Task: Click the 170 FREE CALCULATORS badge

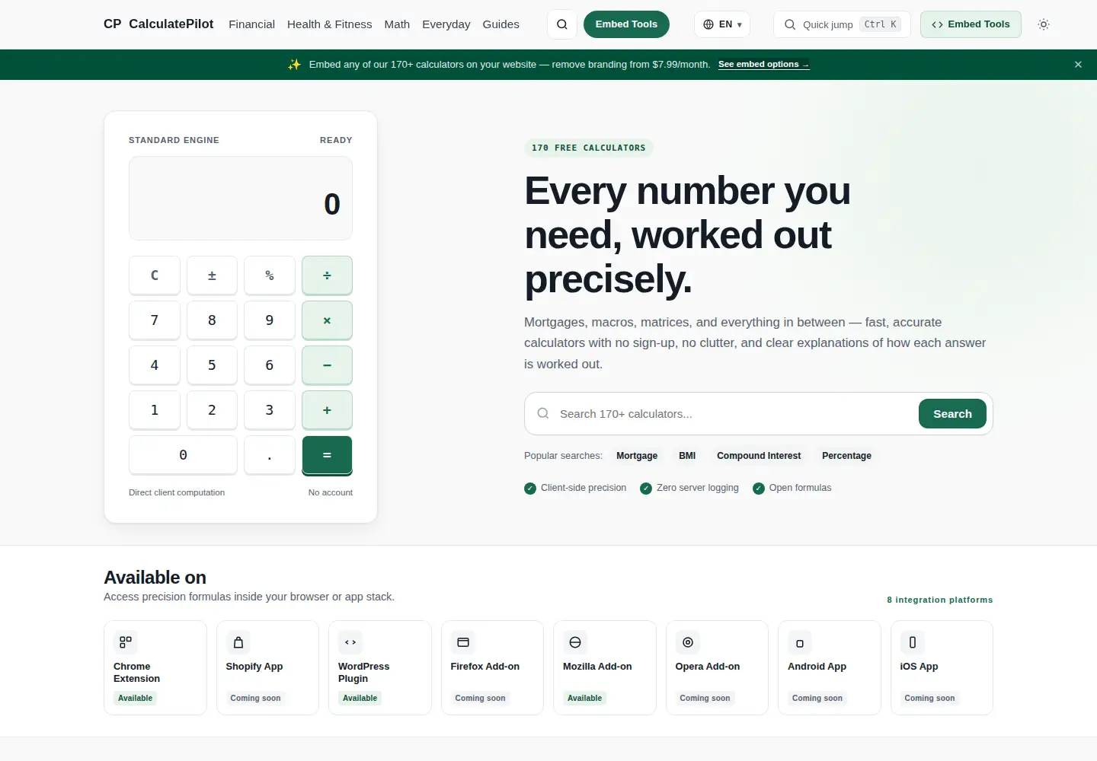Action: [x=589, y=148]
